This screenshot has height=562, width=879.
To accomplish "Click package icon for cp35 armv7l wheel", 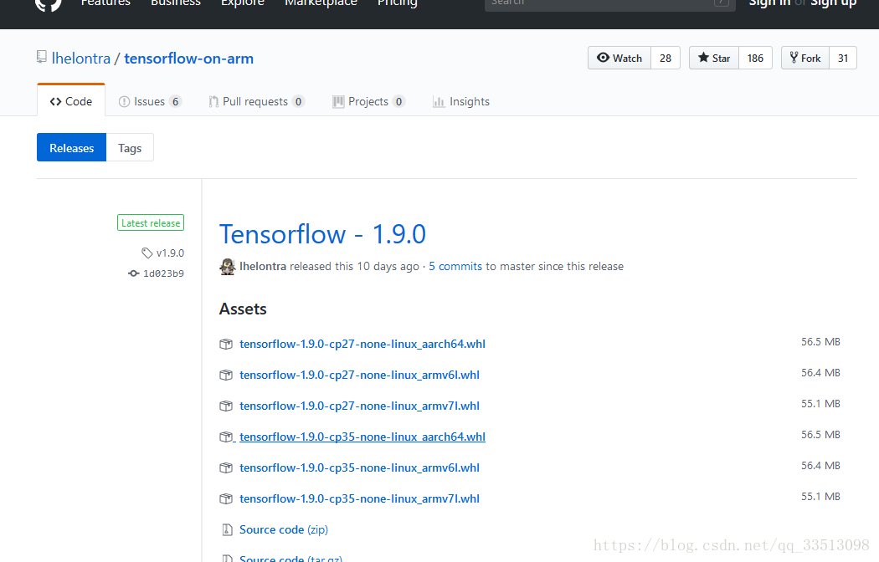I will coord(226,498).
